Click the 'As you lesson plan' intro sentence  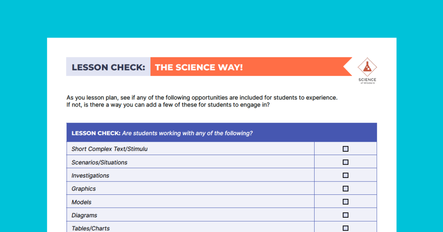202,98
